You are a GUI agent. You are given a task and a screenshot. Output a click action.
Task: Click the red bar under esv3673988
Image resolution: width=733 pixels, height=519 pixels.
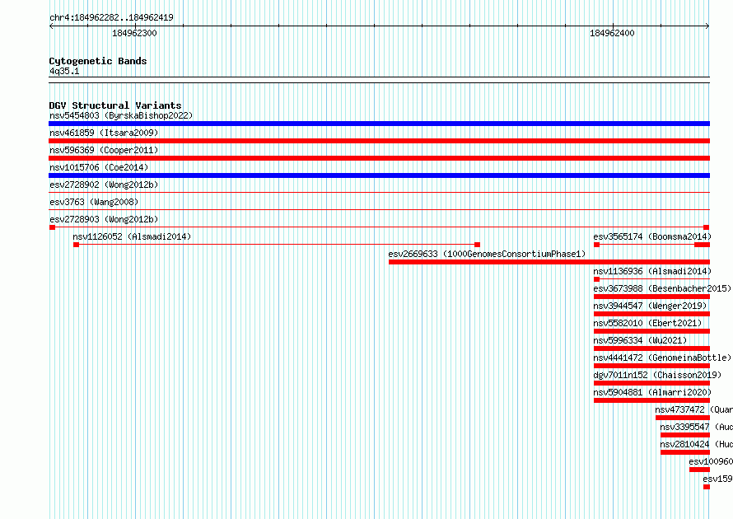(x=651, y=297)
